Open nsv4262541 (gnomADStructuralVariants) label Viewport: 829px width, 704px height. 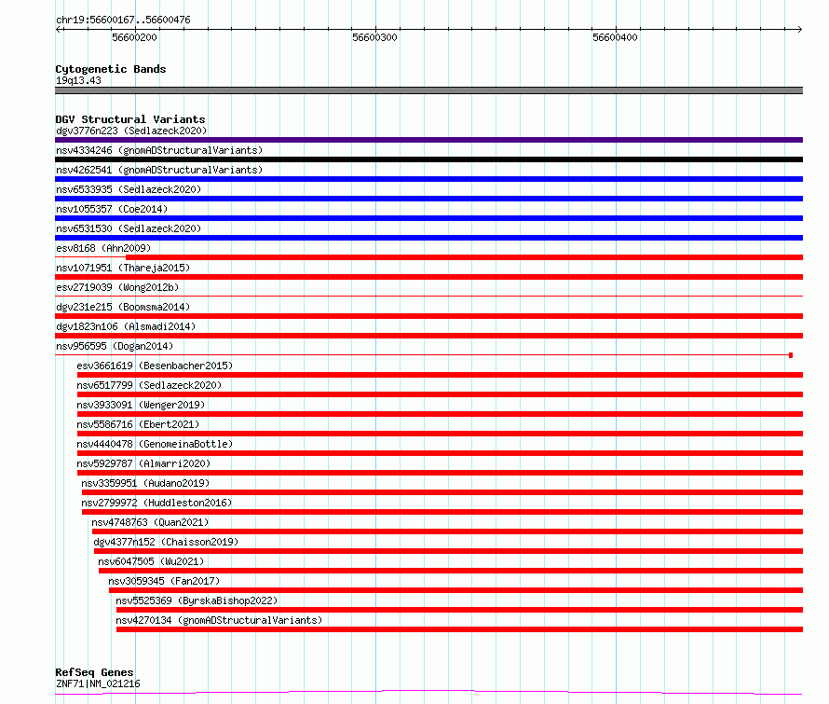tap(159, 170)
